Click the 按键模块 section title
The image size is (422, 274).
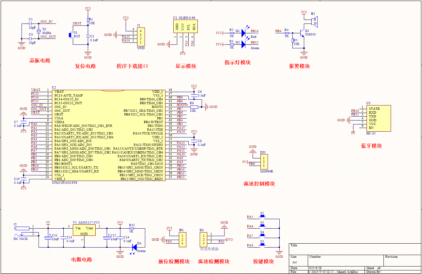[263, 262]
